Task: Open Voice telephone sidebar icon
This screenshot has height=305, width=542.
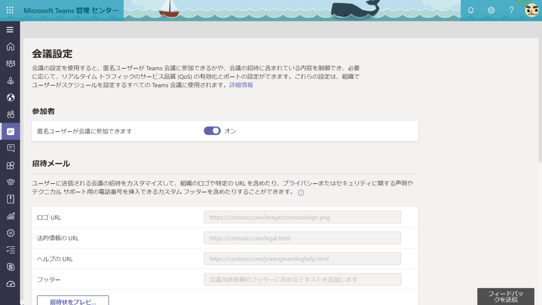Action: tap(10, 182)
